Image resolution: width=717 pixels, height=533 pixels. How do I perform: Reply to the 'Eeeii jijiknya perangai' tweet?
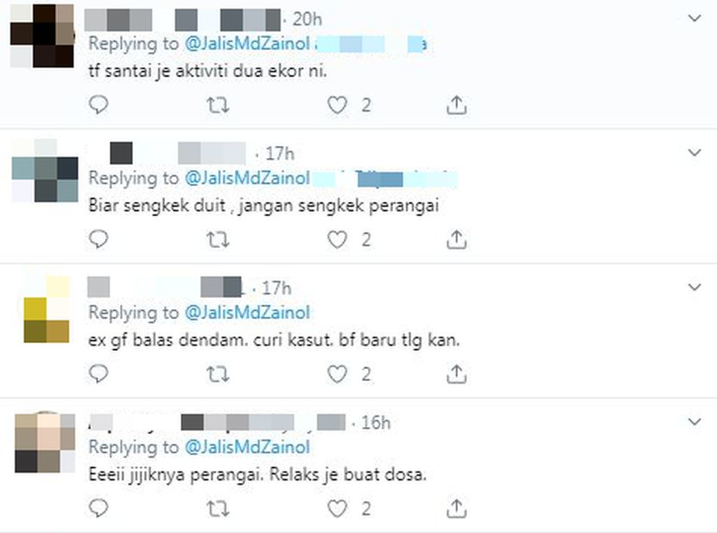pyautogui.click(x=98, y=508)
